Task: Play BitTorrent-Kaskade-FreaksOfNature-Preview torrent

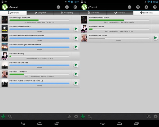Action: pos(76,38)
